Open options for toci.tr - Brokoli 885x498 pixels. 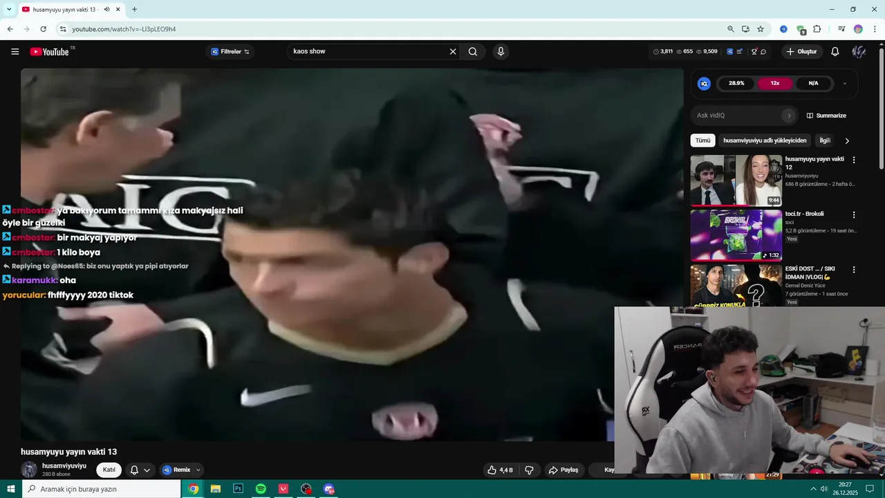coord(854,214)
